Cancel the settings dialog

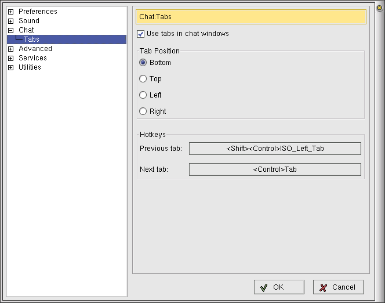(338, 287)
